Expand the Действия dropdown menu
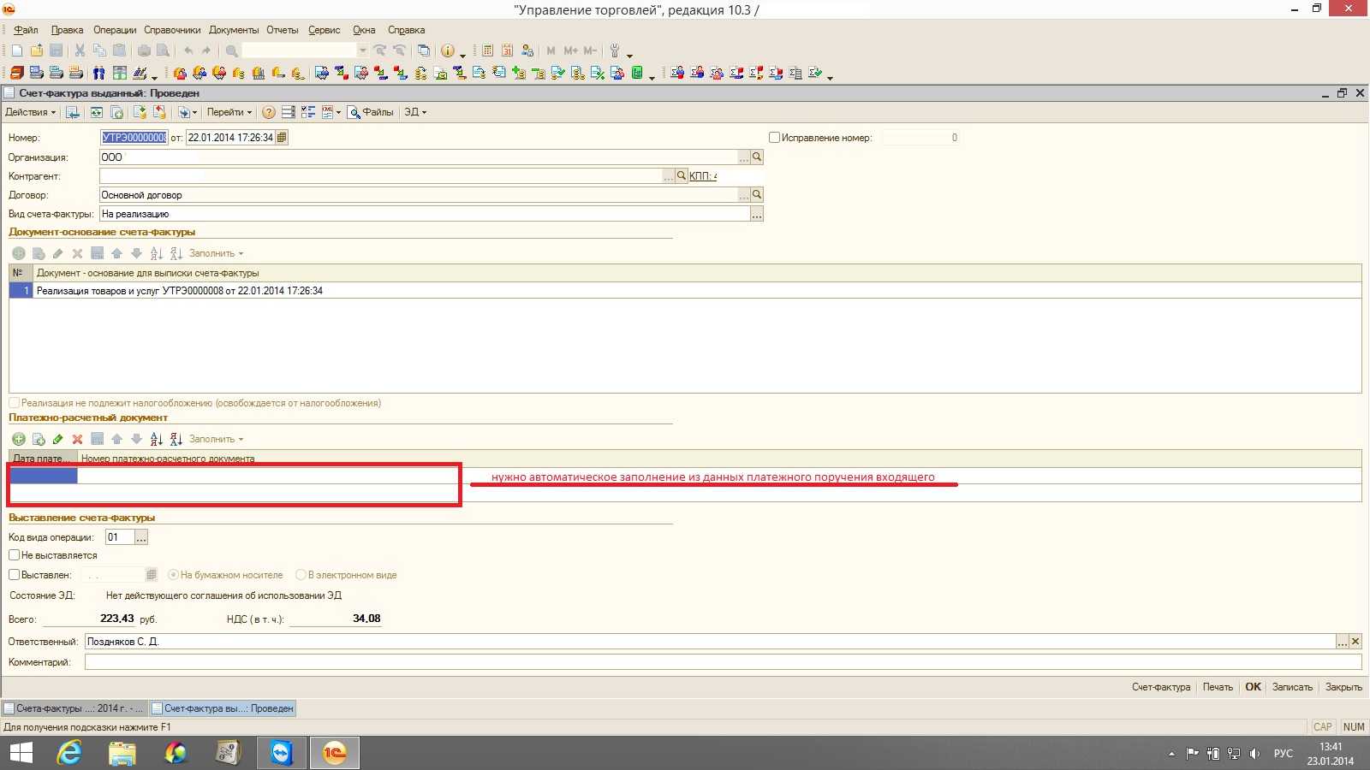Viewport: 1370px width, 770px height. click(x=30, y=112)
